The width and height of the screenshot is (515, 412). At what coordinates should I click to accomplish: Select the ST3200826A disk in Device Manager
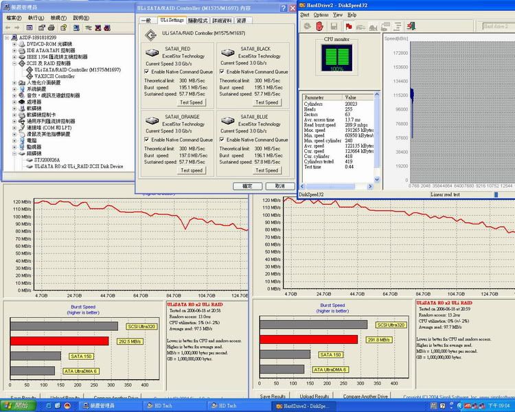(47, 160)
